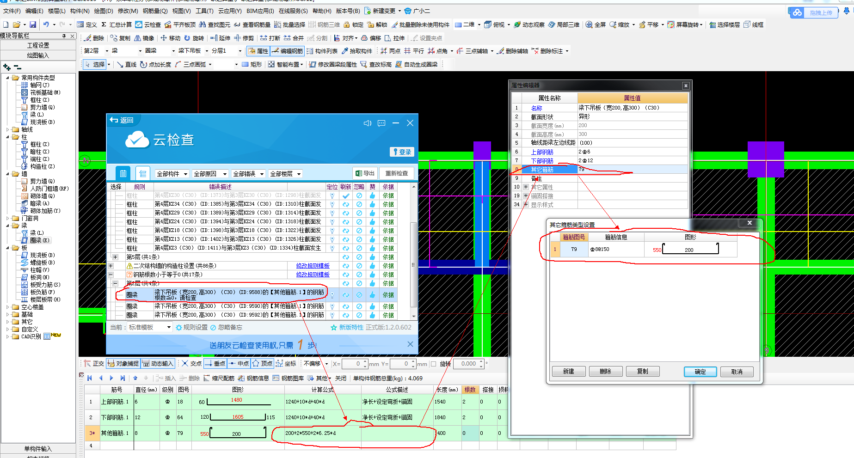Select the 延伸 extend tool
Viewport: 854px width, 458px height.
point(220,38)
